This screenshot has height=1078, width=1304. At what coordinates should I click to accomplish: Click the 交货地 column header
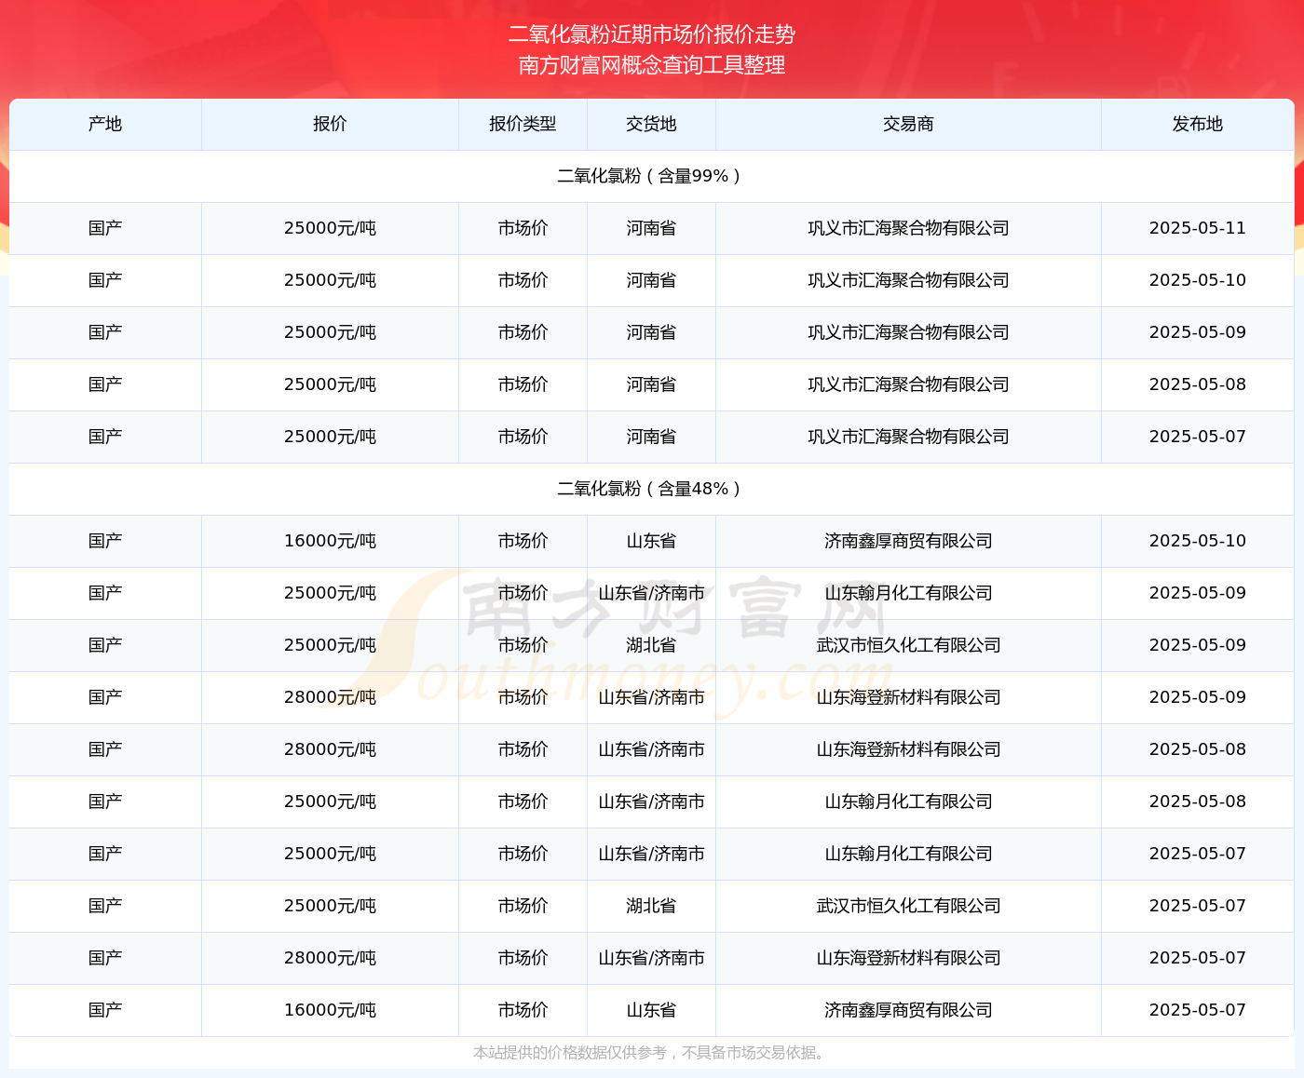tap(651, 124)
